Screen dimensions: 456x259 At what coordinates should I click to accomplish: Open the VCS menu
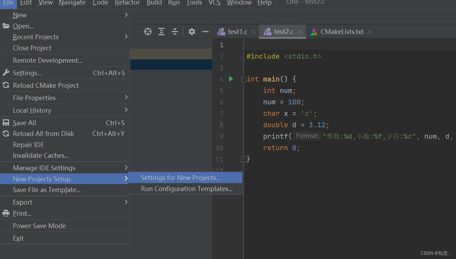click(215, 3)
